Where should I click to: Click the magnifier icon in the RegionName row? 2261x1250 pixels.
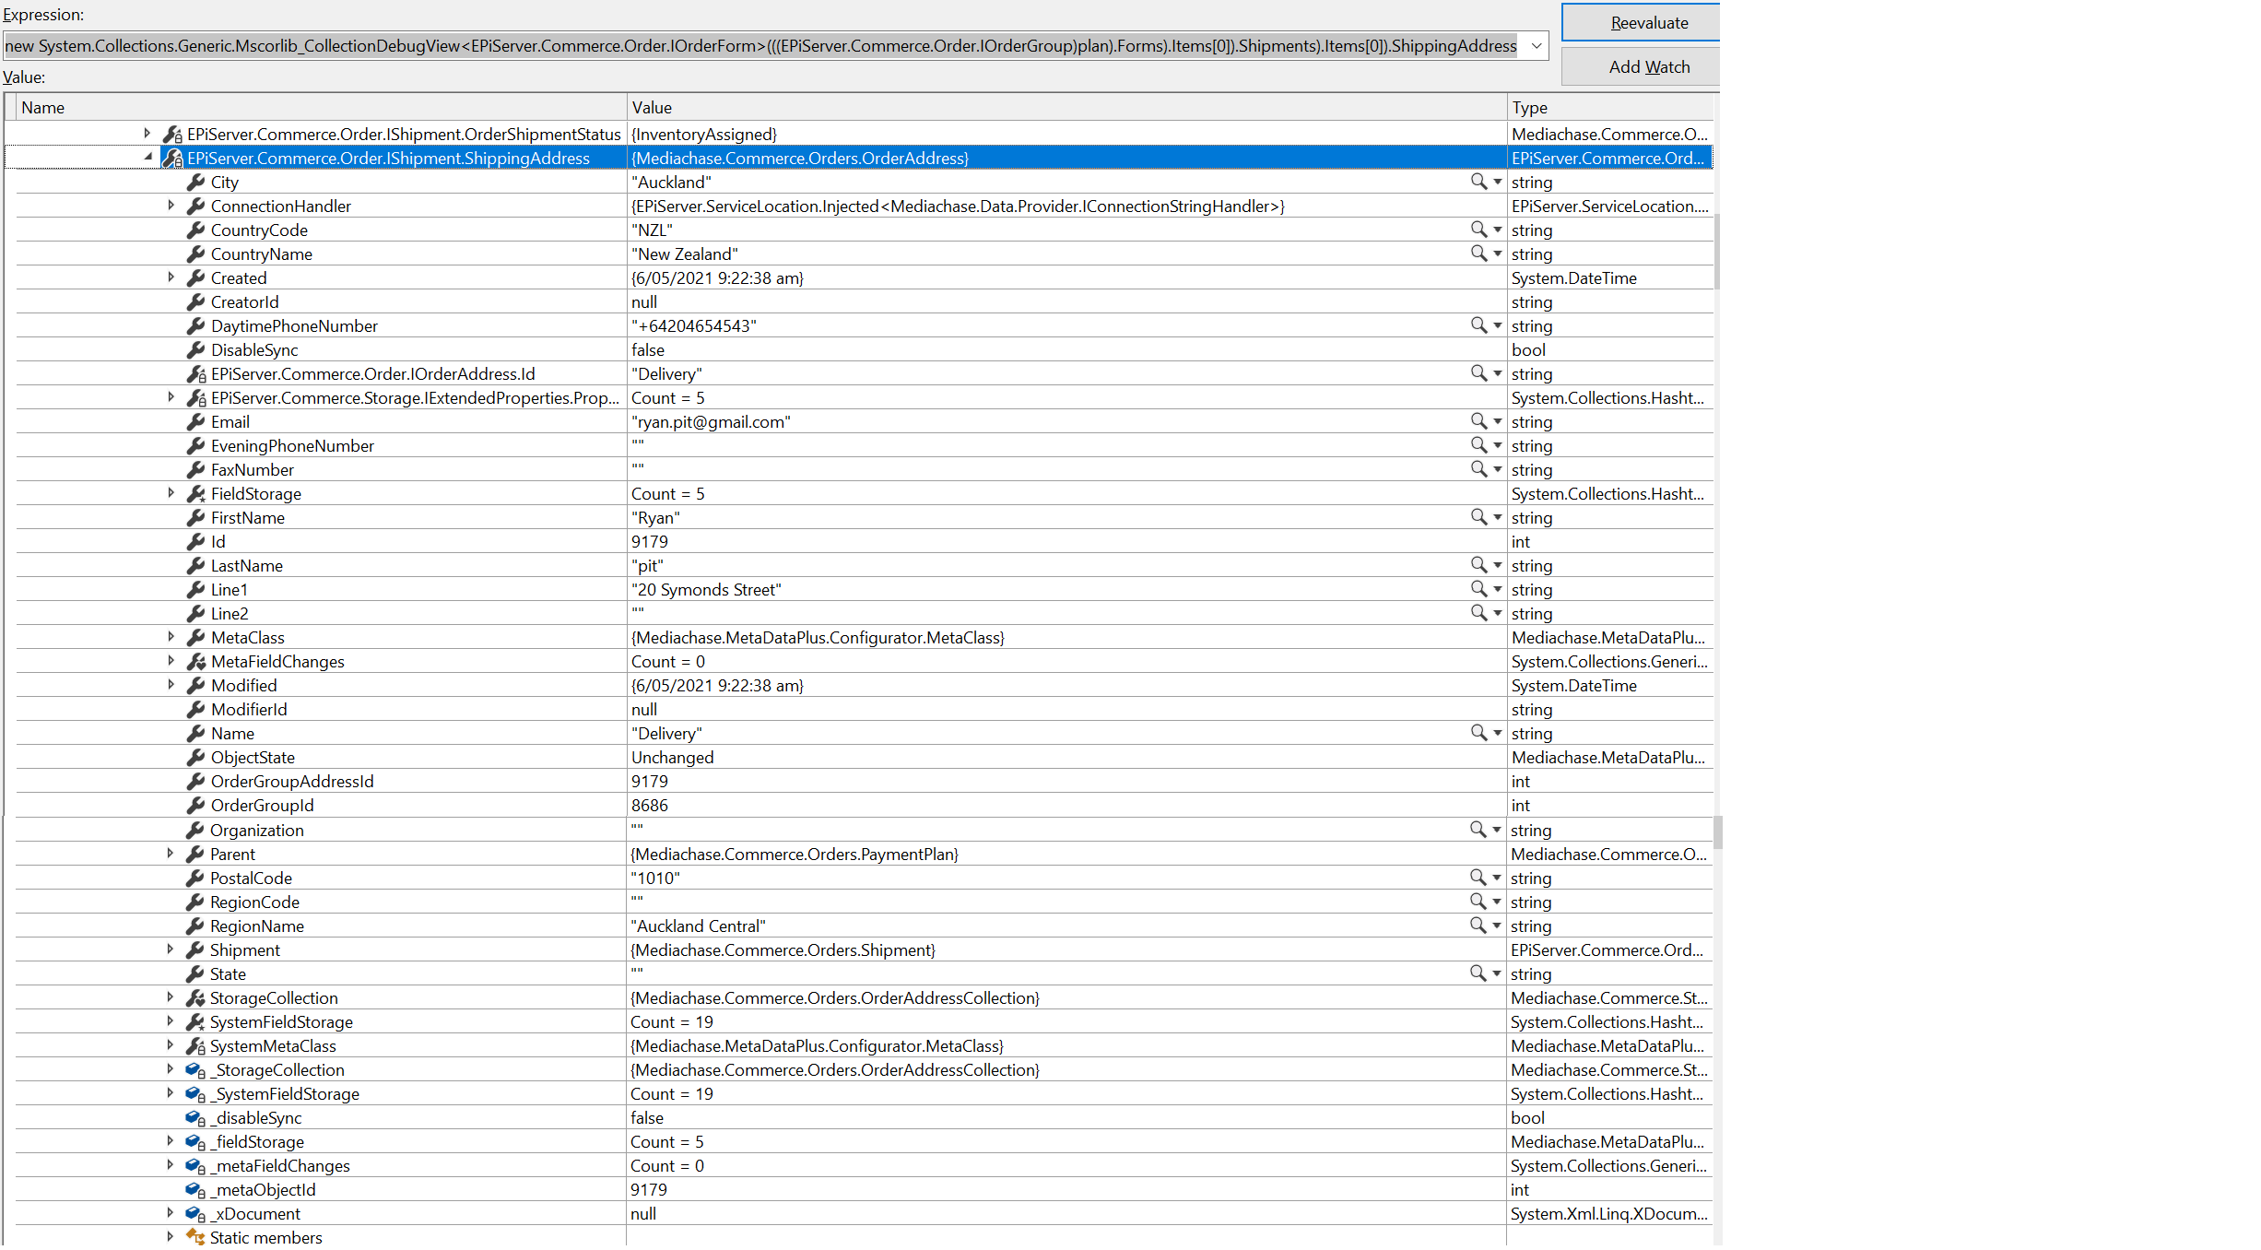[1477, 926]
